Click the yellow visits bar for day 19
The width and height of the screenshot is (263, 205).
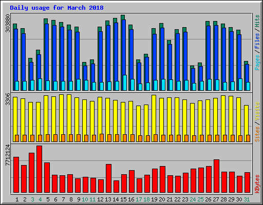pos(154,118)
